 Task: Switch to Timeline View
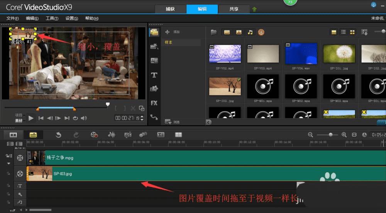33,135
